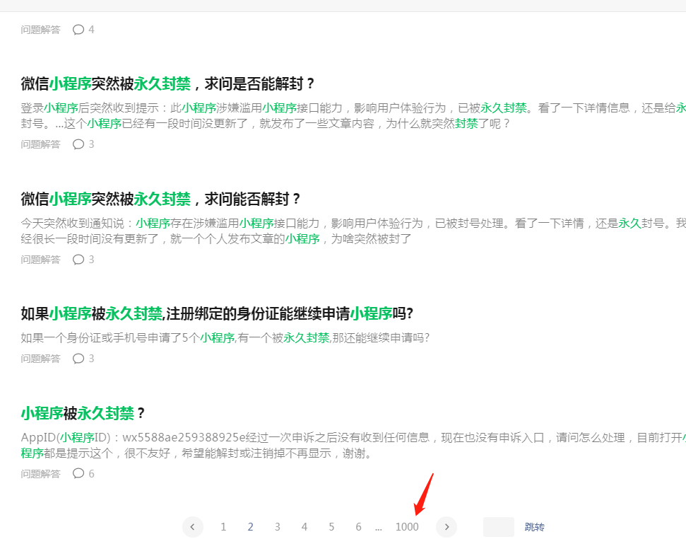Select page 1 in pagination
The width and height of the screenshot is (686, 556).
point(223,527)
